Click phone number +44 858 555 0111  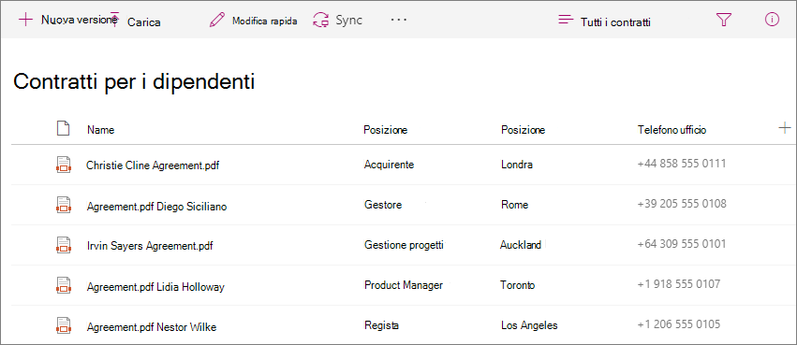[x=682, y=164]
